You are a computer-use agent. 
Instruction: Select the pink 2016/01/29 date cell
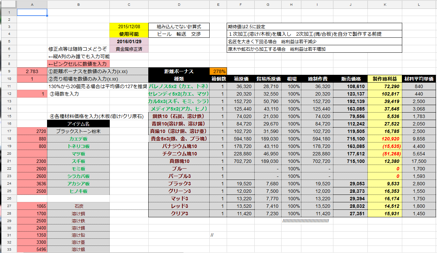(129, 41)
